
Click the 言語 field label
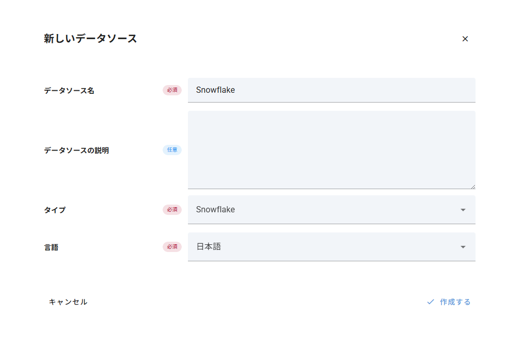pyautogui.click(x=51, y=247)
